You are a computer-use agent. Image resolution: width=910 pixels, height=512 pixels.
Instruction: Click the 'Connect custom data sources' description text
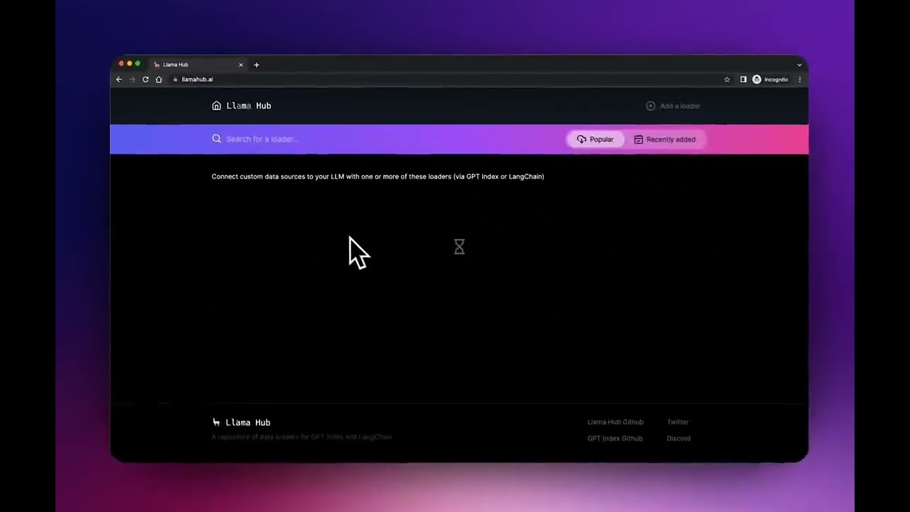tap(378, 176)
